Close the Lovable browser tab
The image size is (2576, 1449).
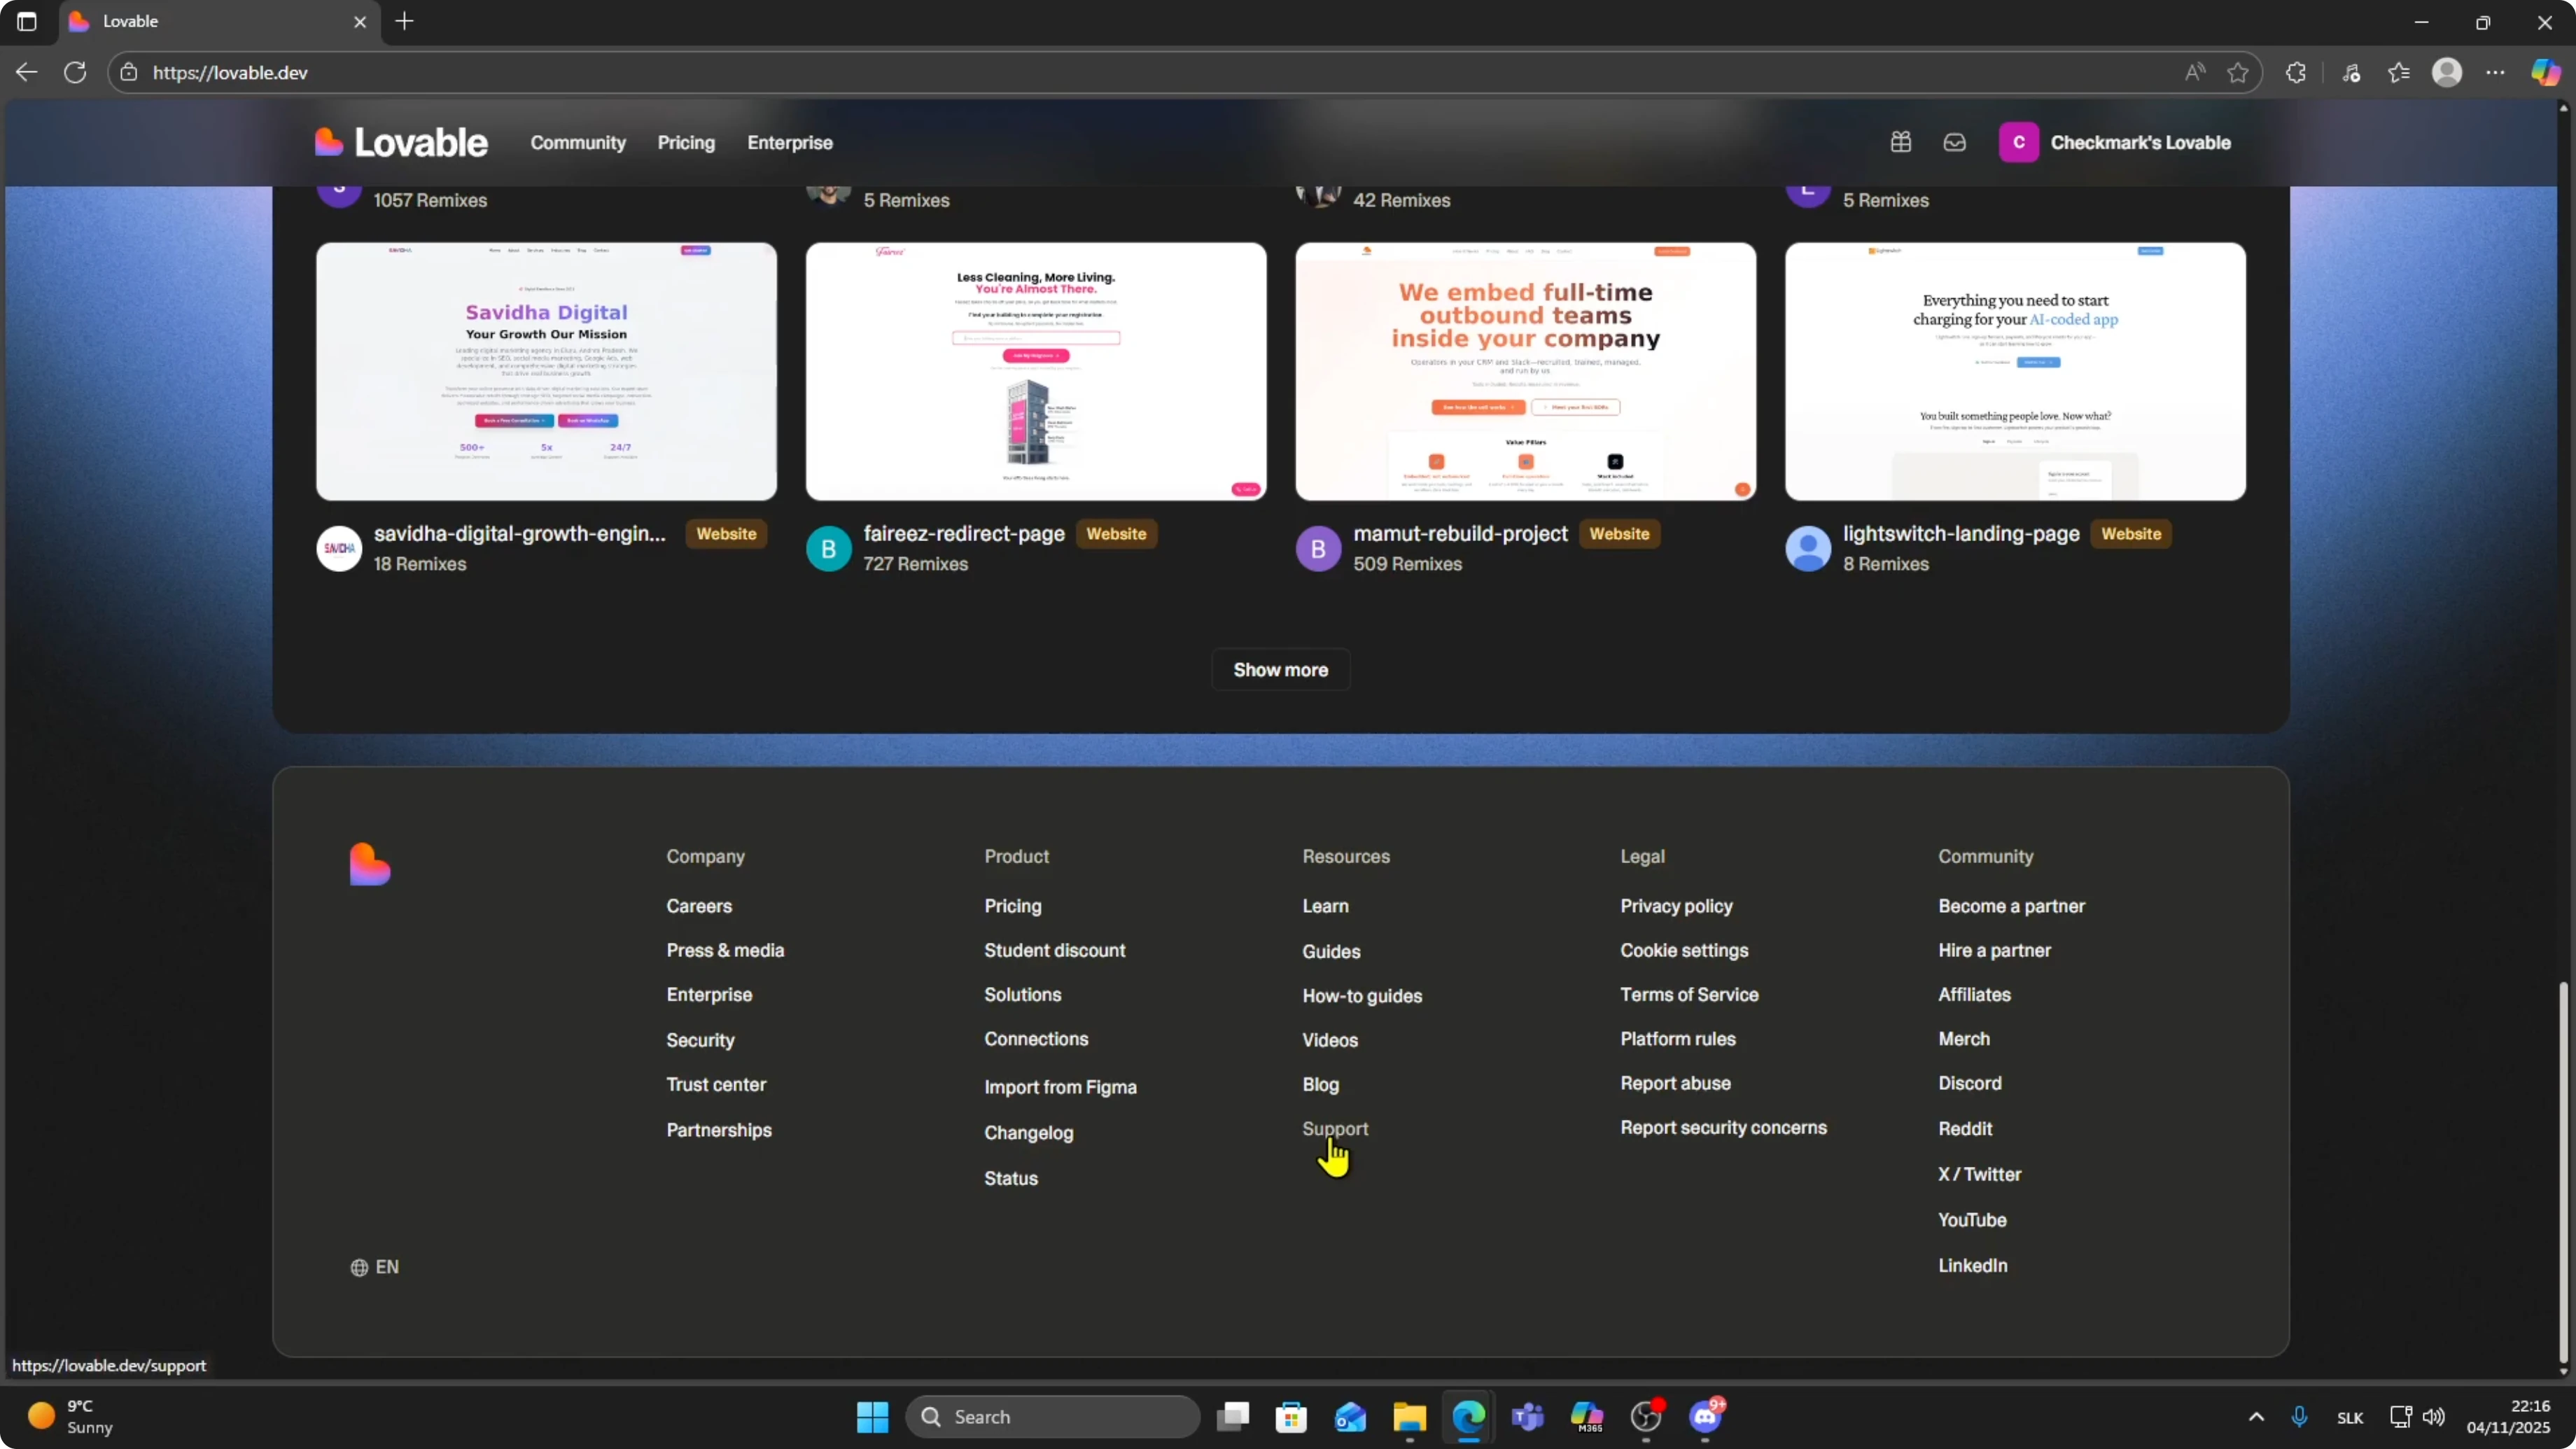pyautogui.click(x=360, y=21)
